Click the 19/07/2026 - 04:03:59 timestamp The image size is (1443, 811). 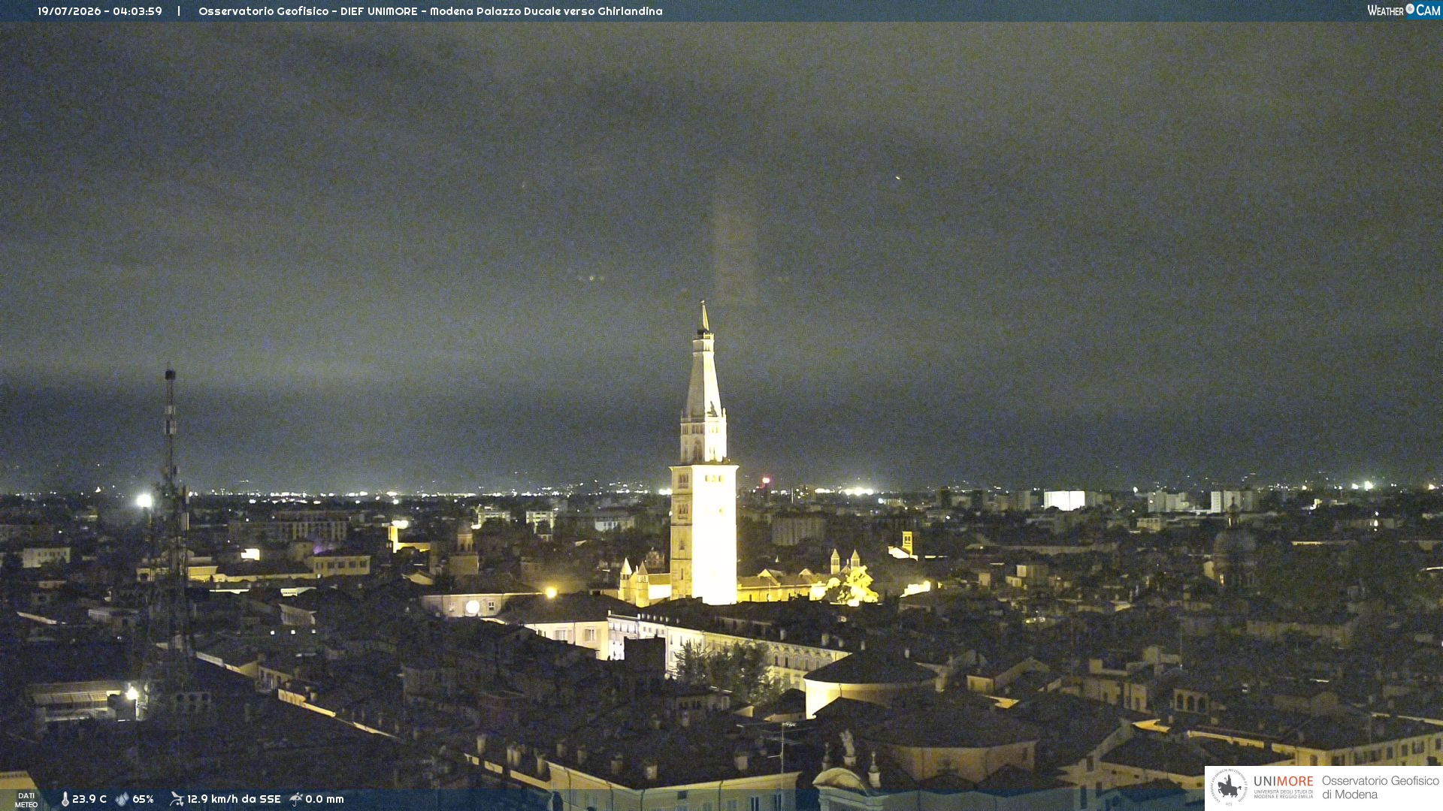coord(100,11)
